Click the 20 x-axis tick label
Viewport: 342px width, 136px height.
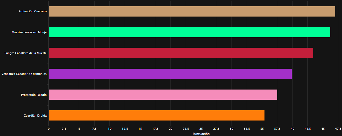click(x=170, y=129)
